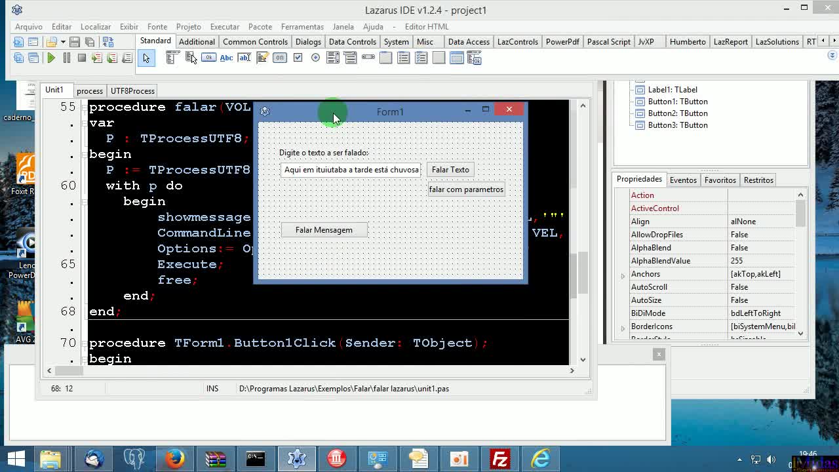
Task: Select the TButton 'Ok' component icon
Action: coord(208,58)
